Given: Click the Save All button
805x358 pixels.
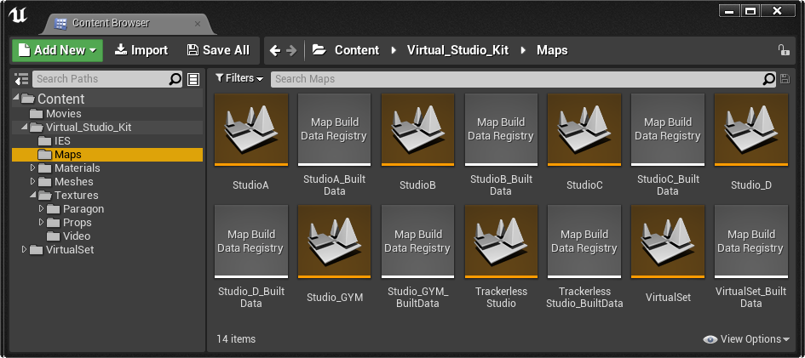Looking at the screenshot, I should [218, 50].
